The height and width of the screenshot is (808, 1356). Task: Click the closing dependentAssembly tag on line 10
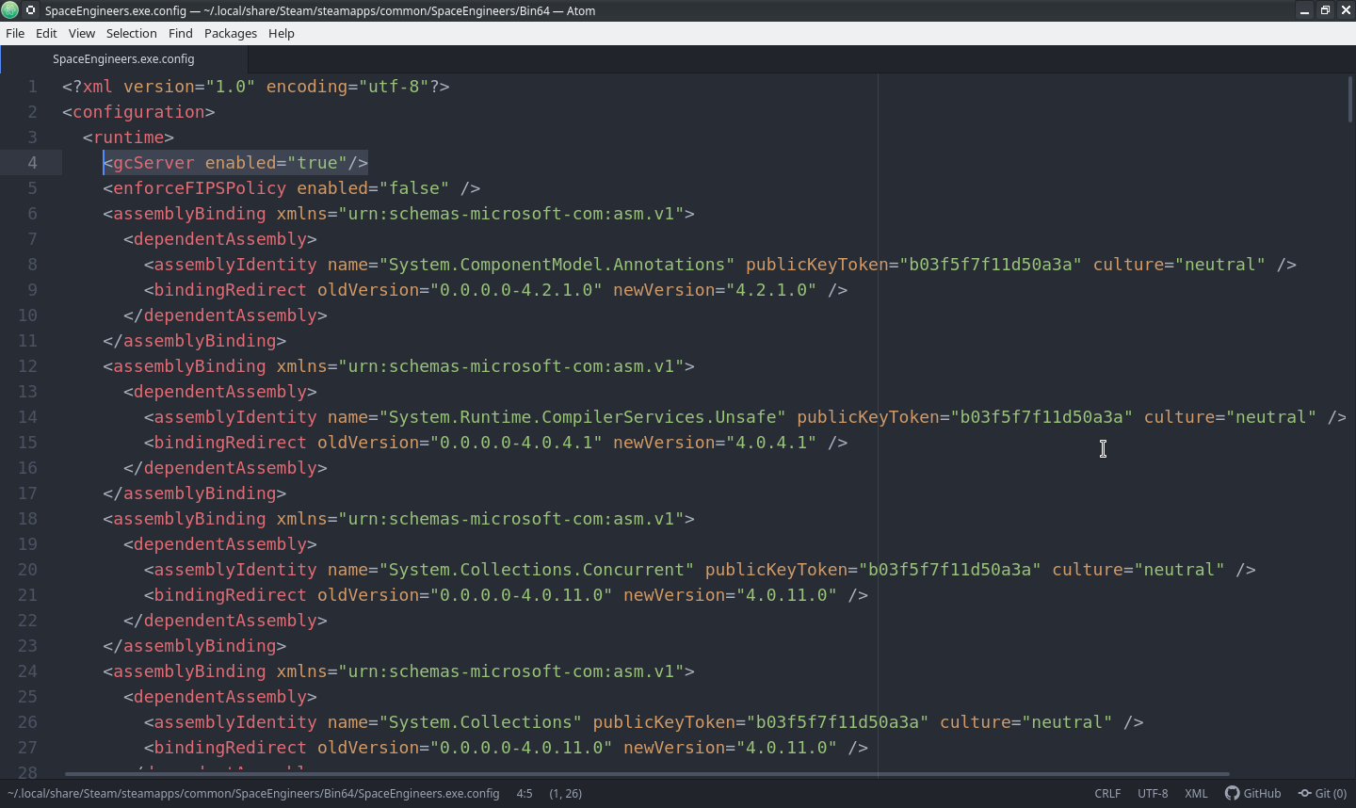[x=225, y=315]
